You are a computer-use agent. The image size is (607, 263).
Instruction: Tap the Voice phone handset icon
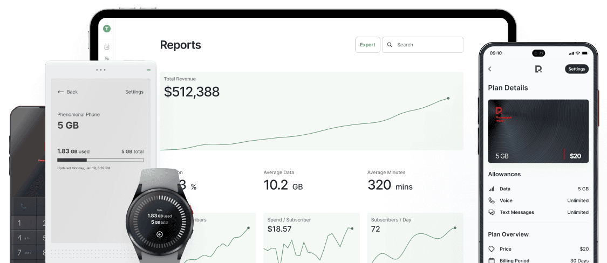click(x=492, y=200)
